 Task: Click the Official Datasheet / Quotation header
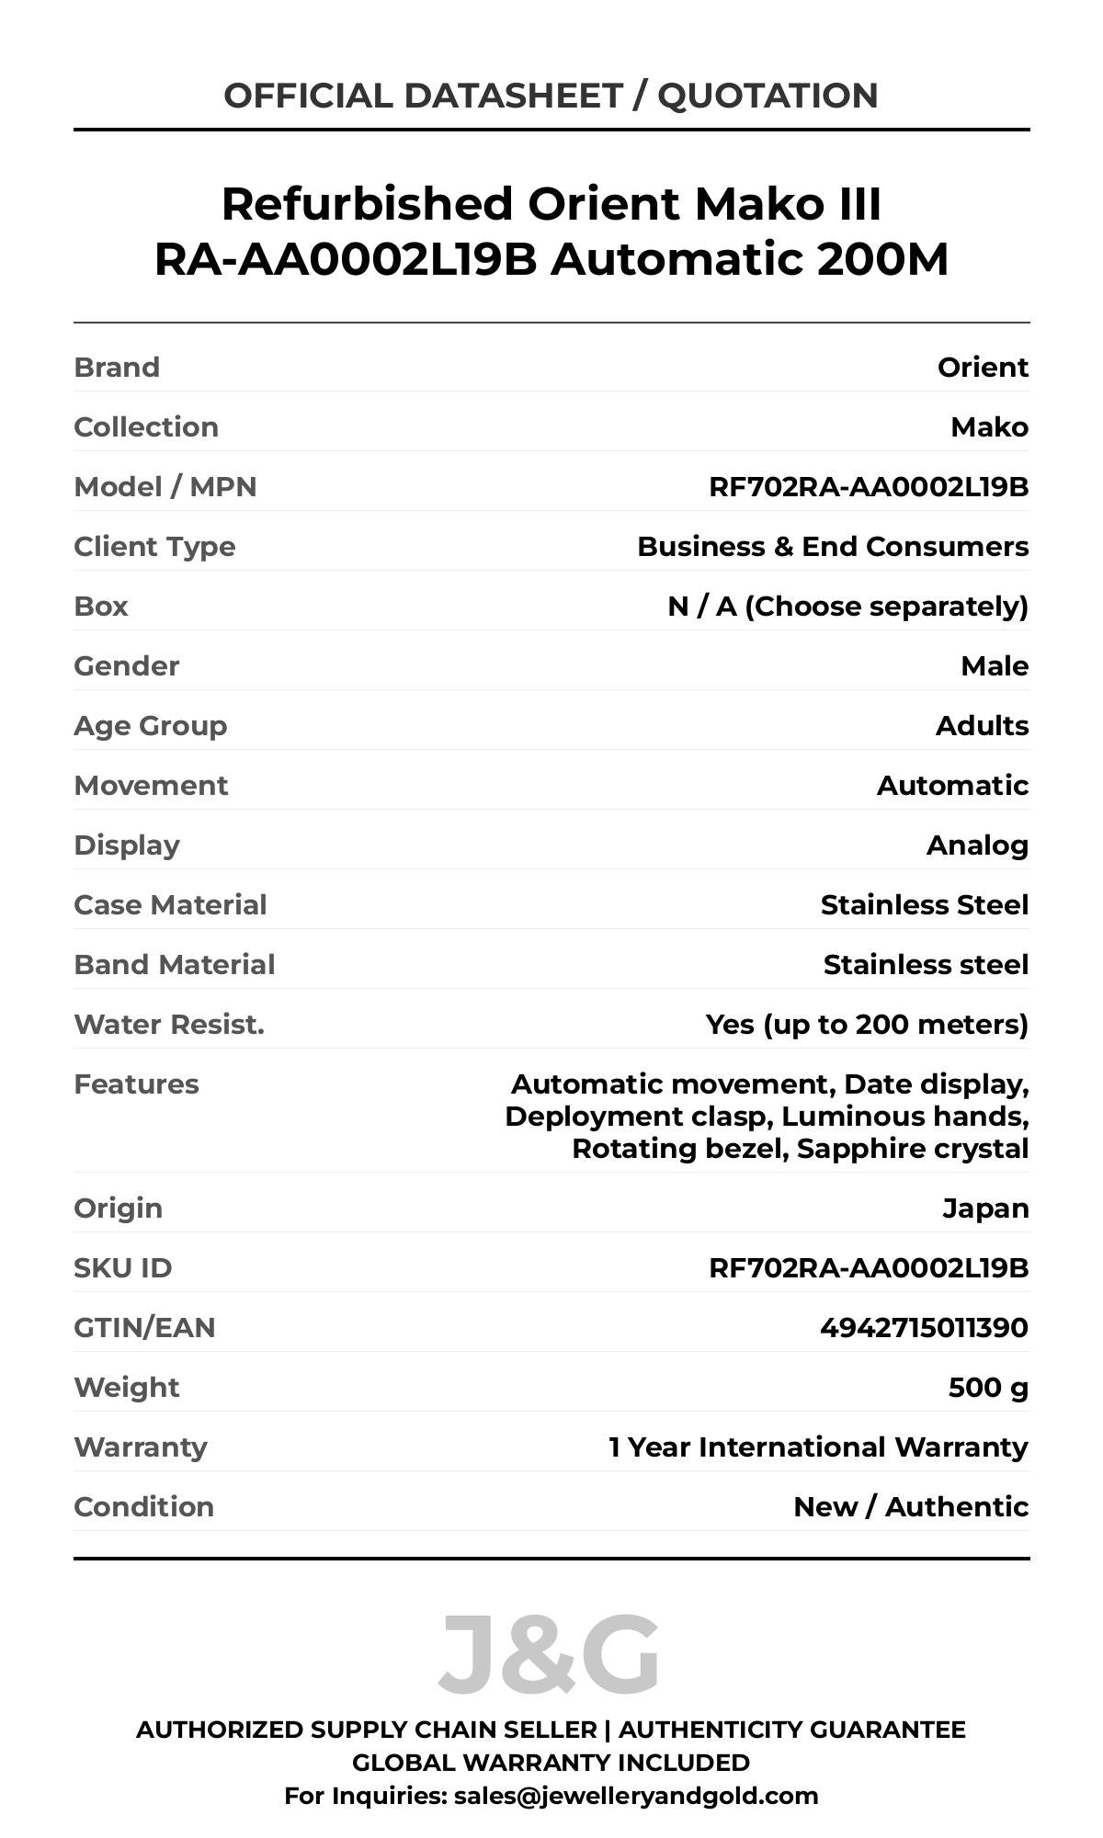(551, 96)
